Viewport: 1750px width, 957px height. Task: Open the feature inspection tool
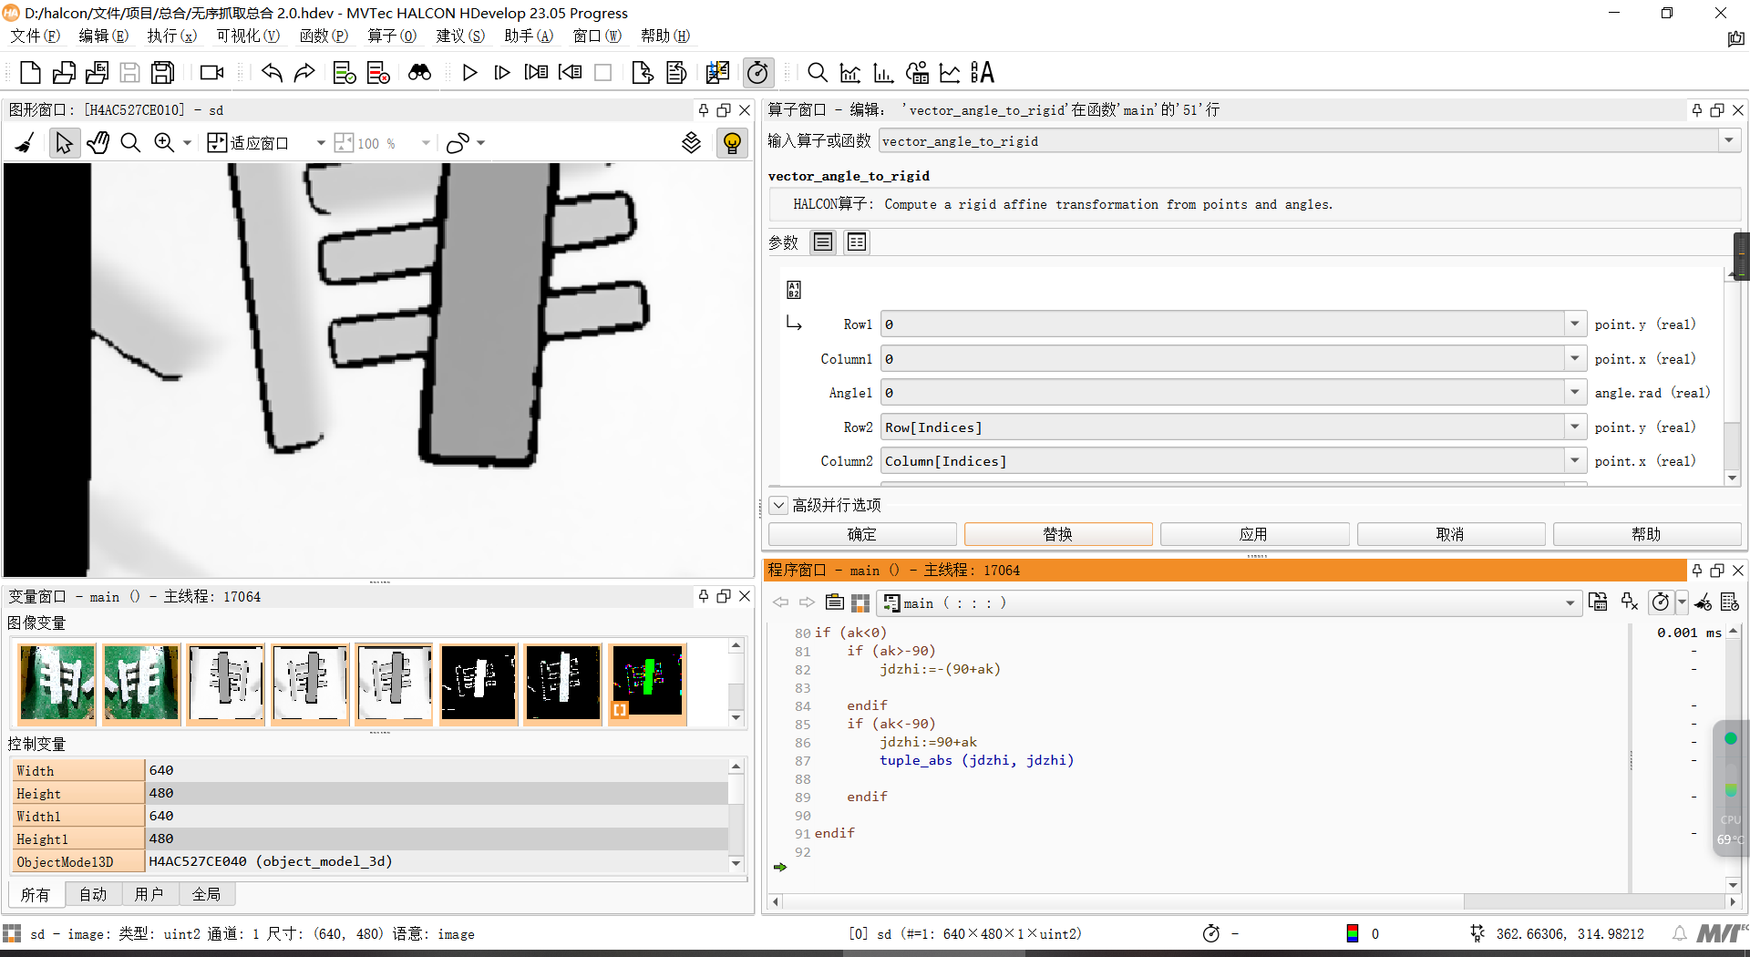click(x=917, y=73)
